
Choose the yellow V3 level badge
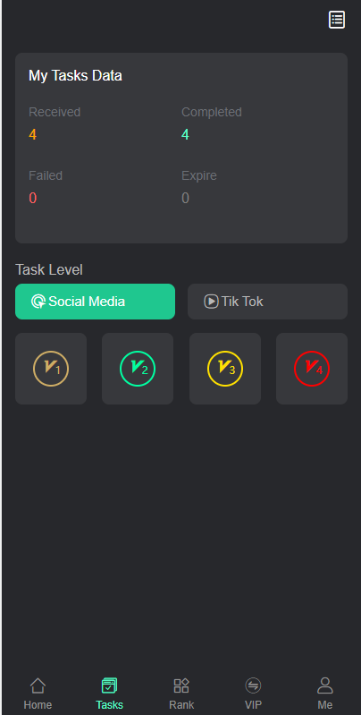click(x=225, y=369)
